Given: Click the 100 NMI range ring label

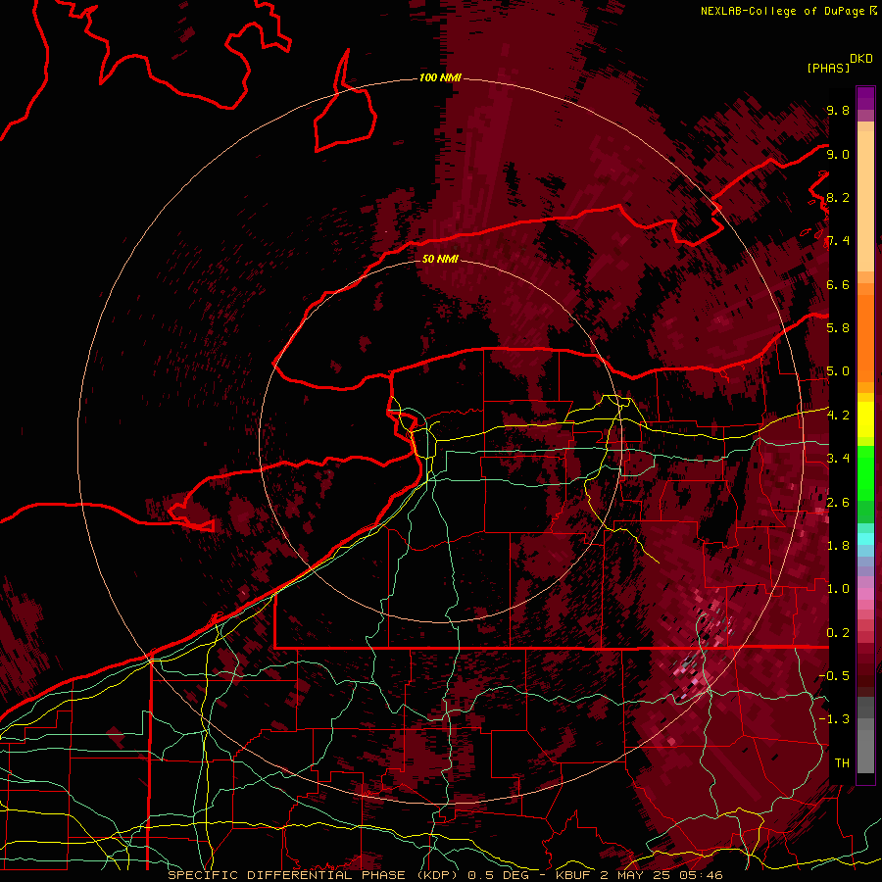Looking at the screenshot, I should point(440,77).
